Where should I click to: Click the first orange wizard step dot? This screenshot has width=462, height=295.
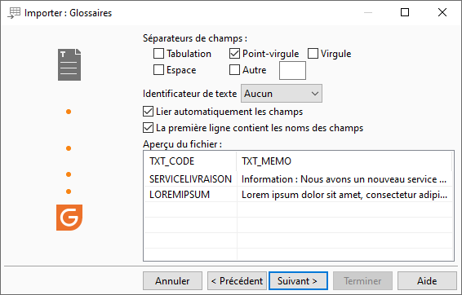[x=69, y=112]
